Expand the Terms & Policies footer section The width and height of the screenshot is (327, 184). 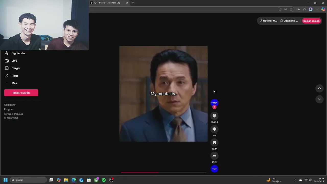(14, 114)
